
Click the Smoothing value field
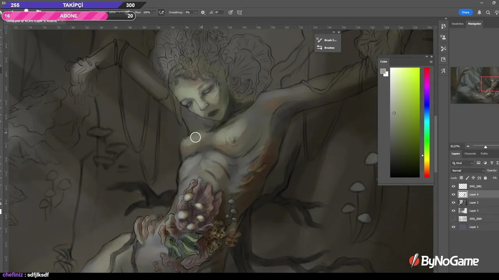189,12
